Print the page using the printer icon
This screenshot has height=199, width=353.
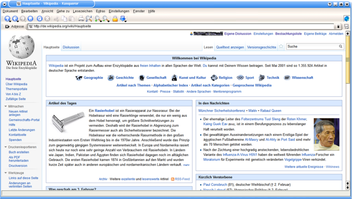click(x=81, y=19)
